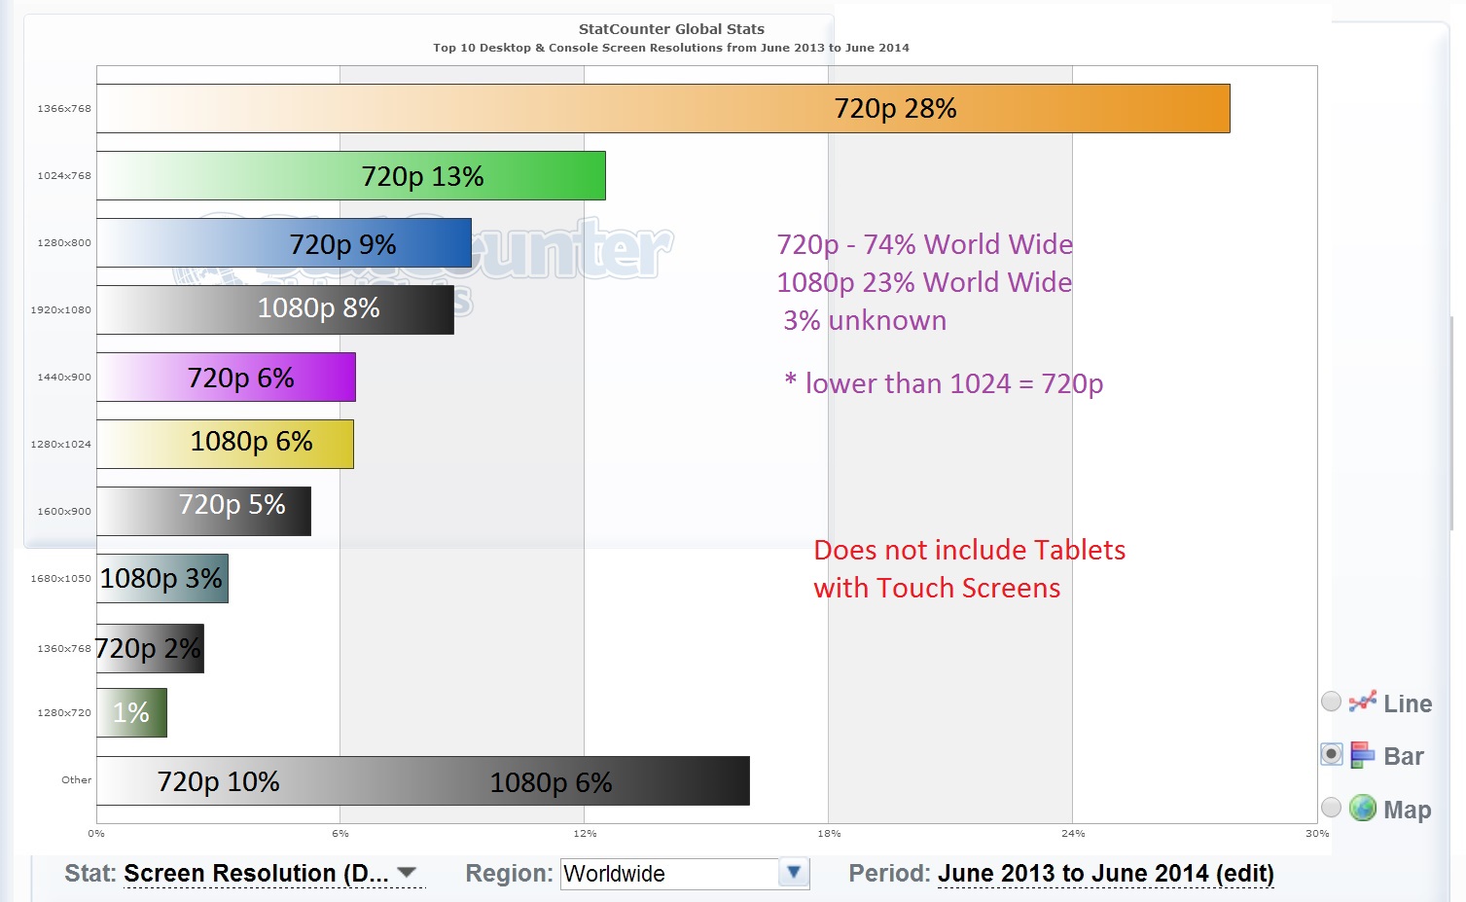1466x902 pixels.
Task: Select the yellow 1280x1024 bar
Action: tap(226, 444)
